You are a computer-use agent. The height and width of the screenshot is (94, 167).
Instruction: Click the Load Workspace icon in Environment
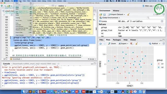point(100,14)
